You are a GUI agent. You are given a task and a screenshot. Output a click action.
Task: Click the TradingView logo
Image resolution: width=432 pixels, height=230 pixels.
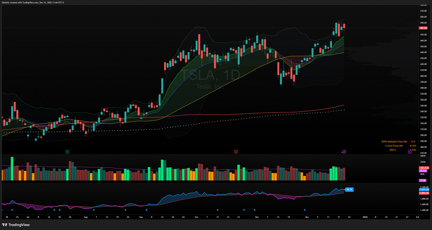click(16, 225)
